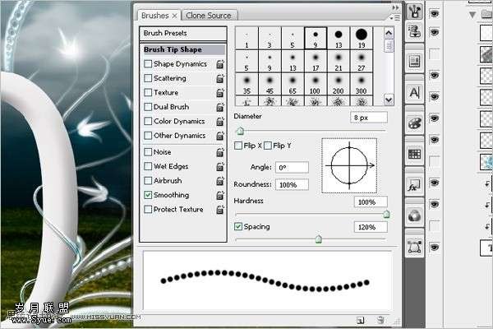
Task: Switch to the Brushes tab
Action: [155, 15]
